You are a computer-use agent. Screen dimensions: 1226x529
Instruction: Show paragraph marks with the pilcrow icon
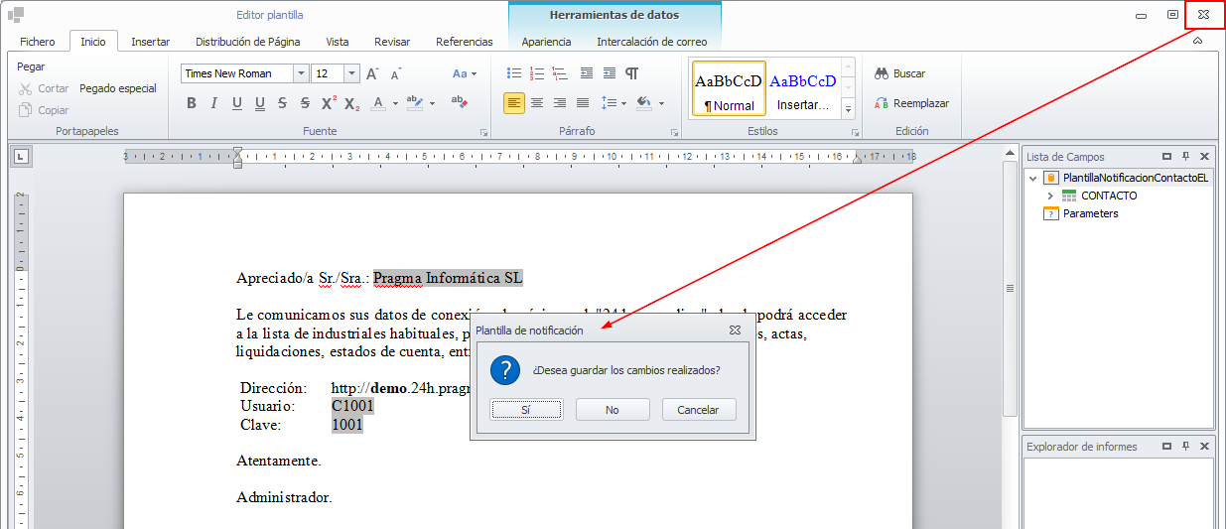tap(631, 73)
